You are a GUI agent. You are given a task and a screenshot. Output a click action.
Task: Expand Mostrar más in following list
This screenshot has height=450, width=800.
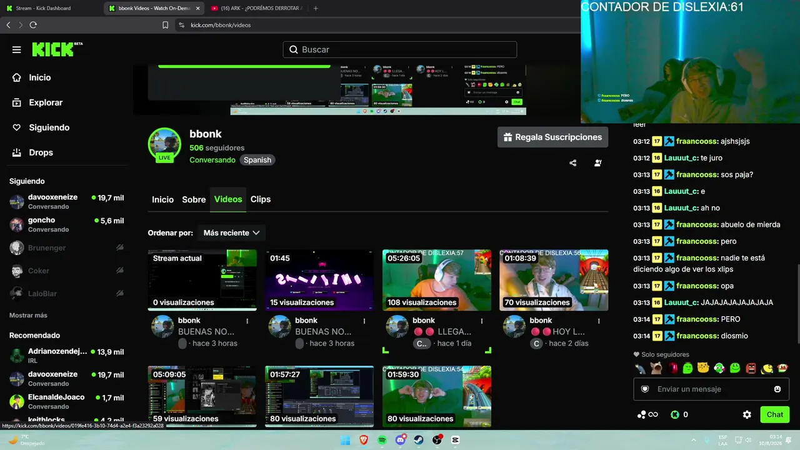[x=28, y=315]
